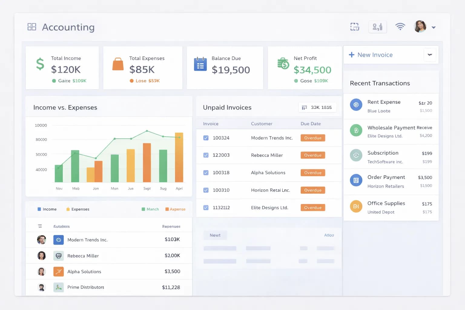Click the New Invoice button
465x310 pixels.
tap(371, 55)
